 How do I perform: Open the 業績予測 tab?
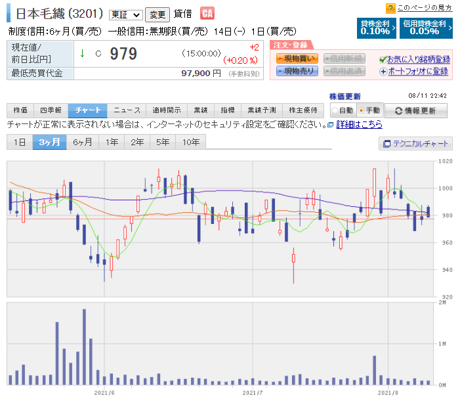[262, 110]
